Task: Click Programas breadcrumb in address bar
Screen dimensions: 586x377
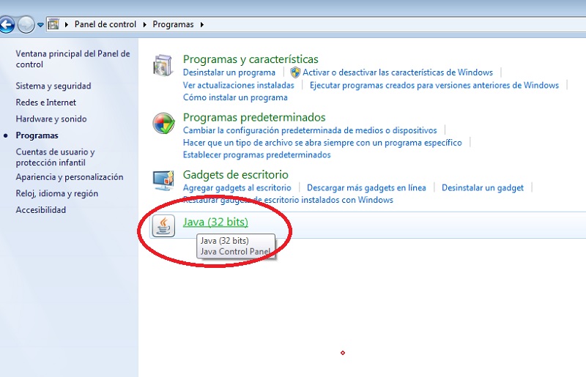Action: coord(173,24)
